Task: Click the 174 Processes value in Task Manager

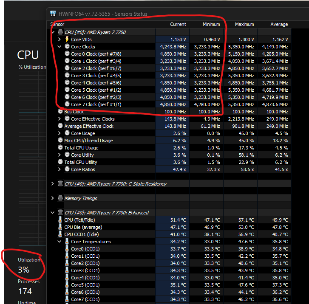Action: pyautogui.click(x=25, y=291)
